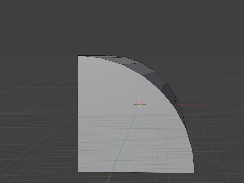244x183 pixels.
Task: Click the red X axis right of mesh
Action: click(x=218, y=105)
